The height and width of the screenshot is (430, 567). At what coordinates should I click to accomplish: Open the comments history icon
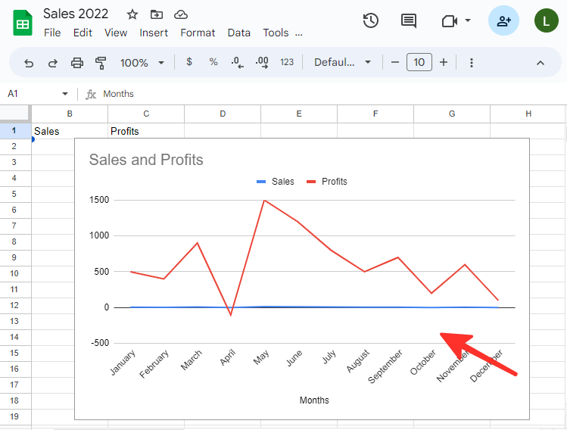pyautogui.click(x=409, y=20)
